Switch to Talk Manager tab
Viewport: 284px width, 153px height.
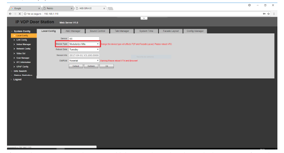[x=122, y=31]
